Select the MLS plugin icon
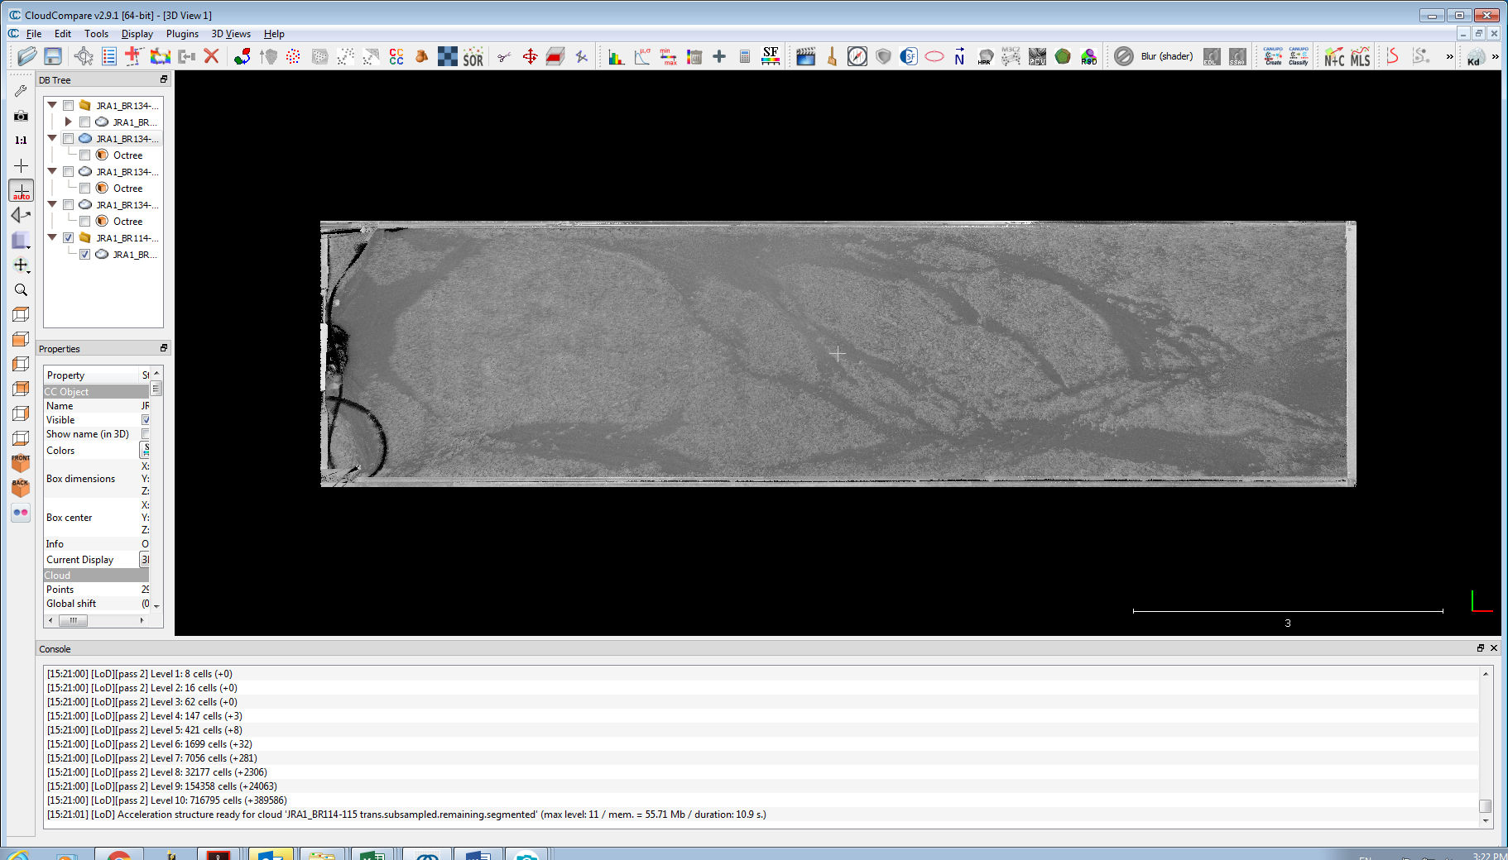The width and height of the screenshot is (1508, 860). (x=1360, y=56)
